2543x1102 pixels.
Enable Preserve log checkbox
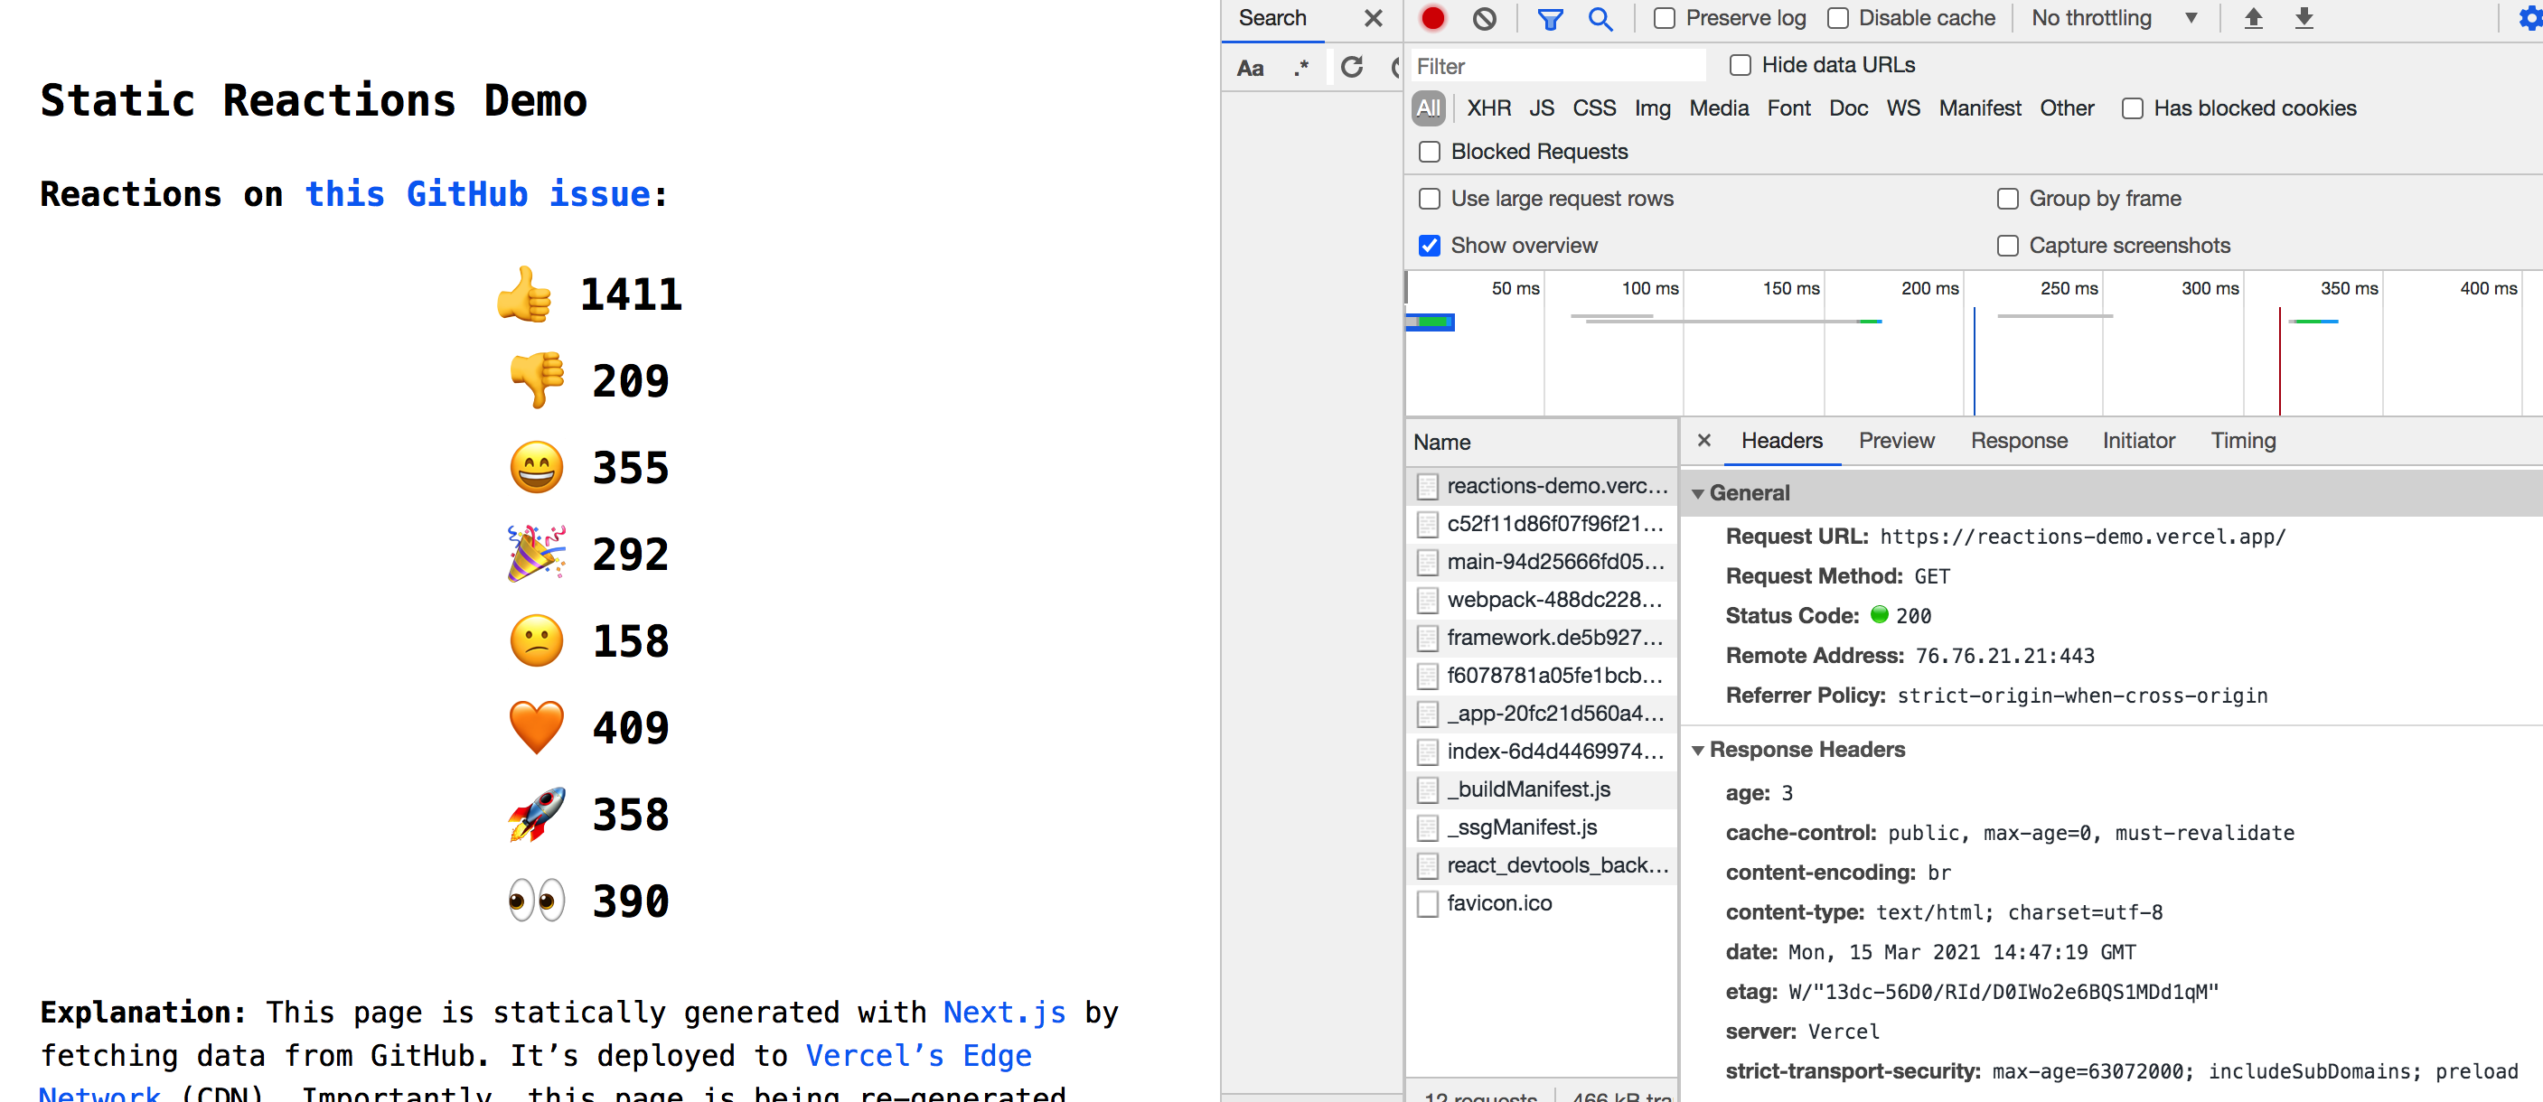(x=1664, y=18)
